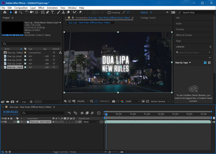The height and width of the screenshot is (154, 216).
Task: Select the Puppet Pin tool
Action: [80, 12]
